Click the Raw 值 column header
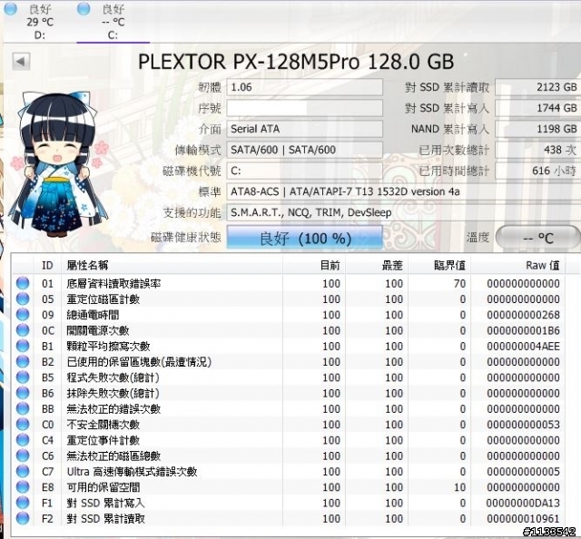The image size is (581, 539). coord(518,265)
